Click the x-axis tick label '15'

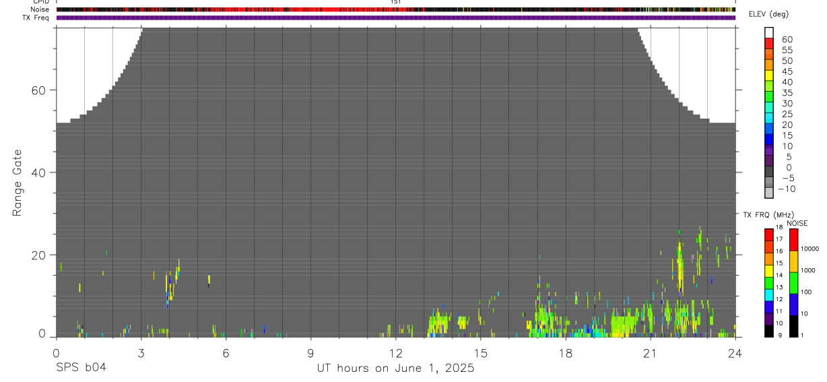point(481,352)
